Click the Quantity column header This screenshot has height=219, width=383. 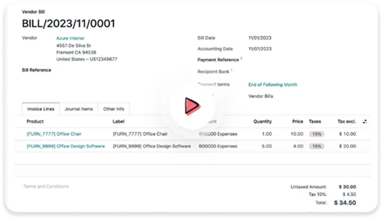click(x=262, y=121)
